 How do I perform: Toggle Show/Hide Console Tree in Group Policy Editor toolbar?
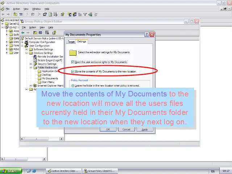[x=40, y=33]
